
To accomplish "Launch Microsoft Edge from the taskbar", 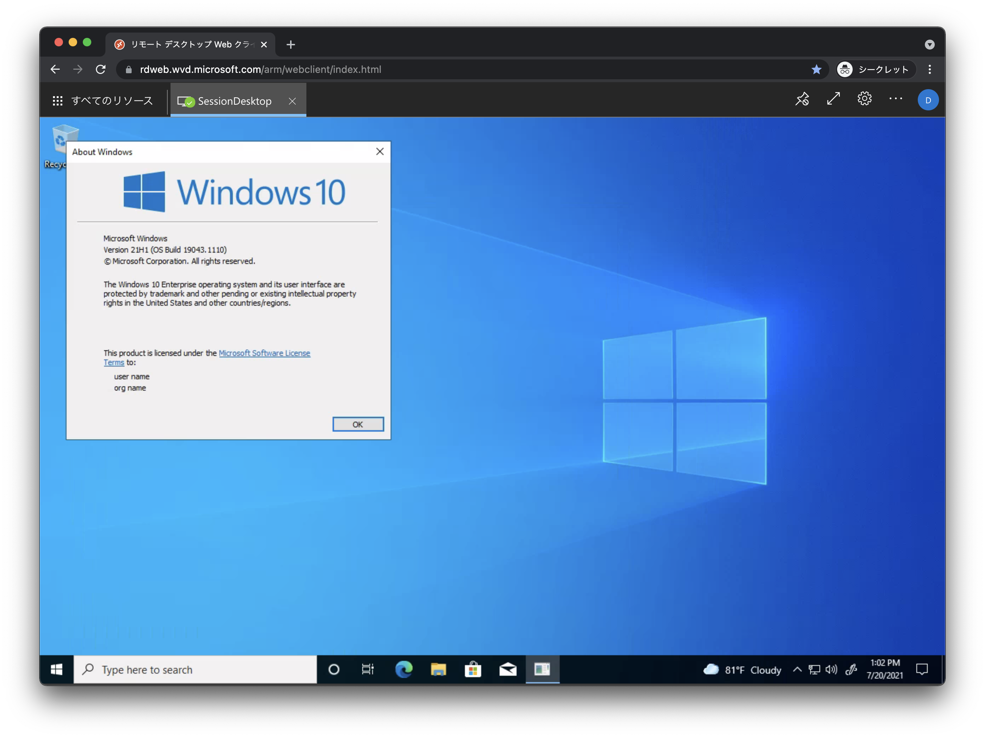I will tap(403, 669).
